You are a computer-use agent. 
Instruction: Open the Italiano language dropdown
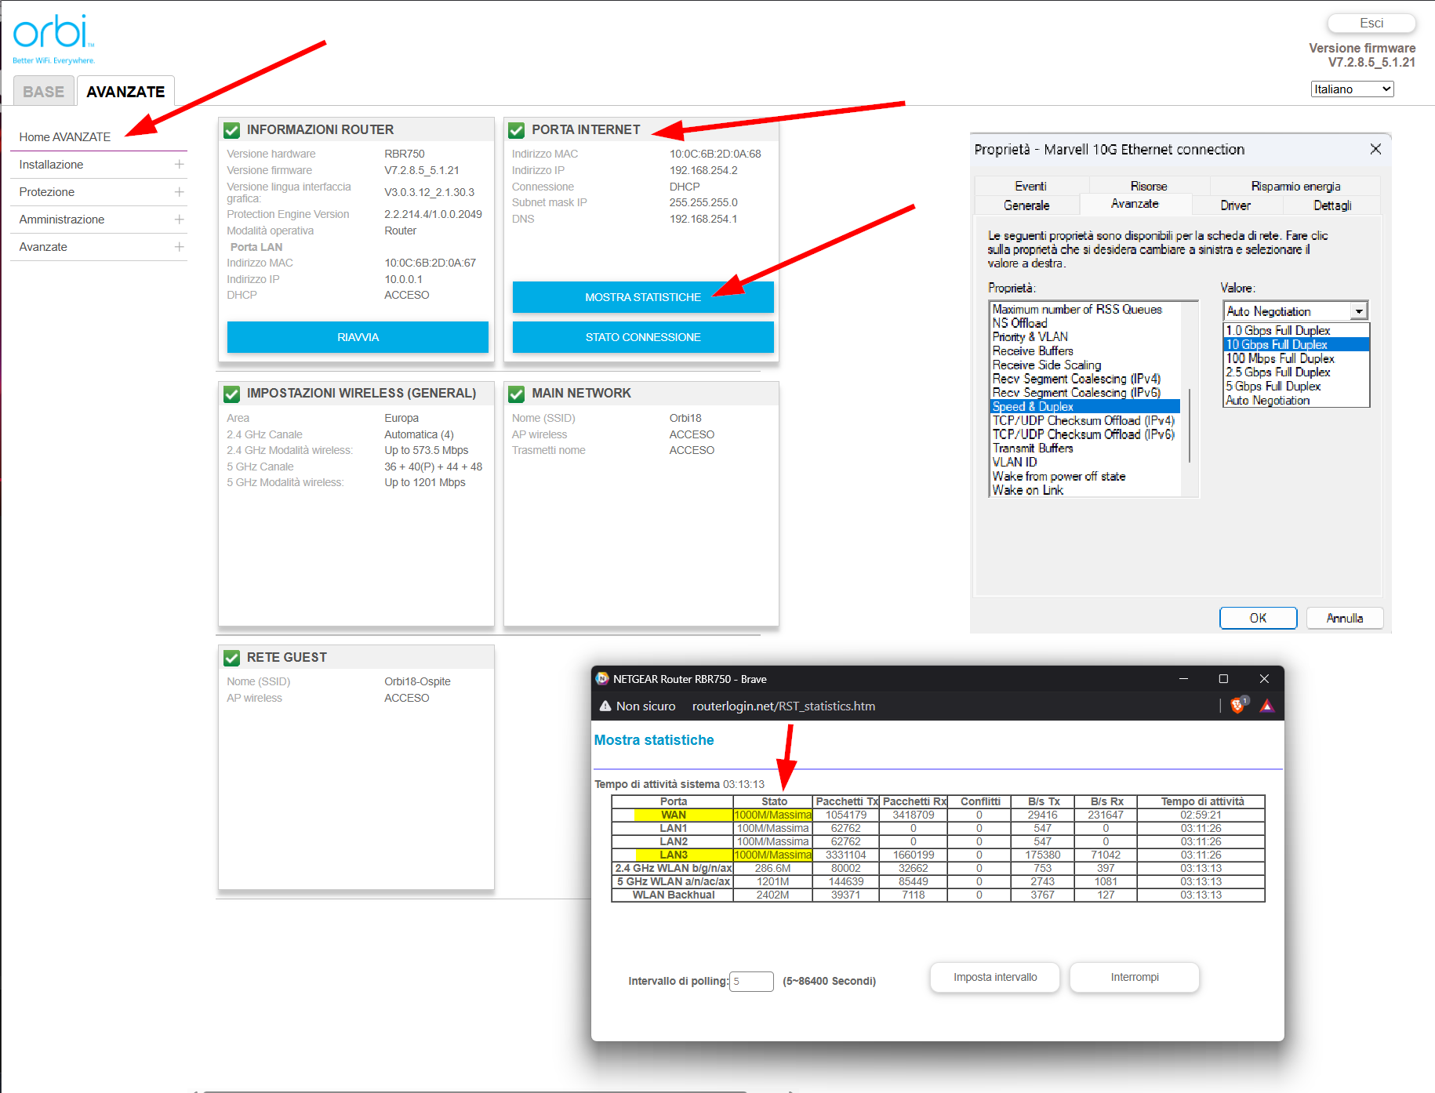[1352, 89]
